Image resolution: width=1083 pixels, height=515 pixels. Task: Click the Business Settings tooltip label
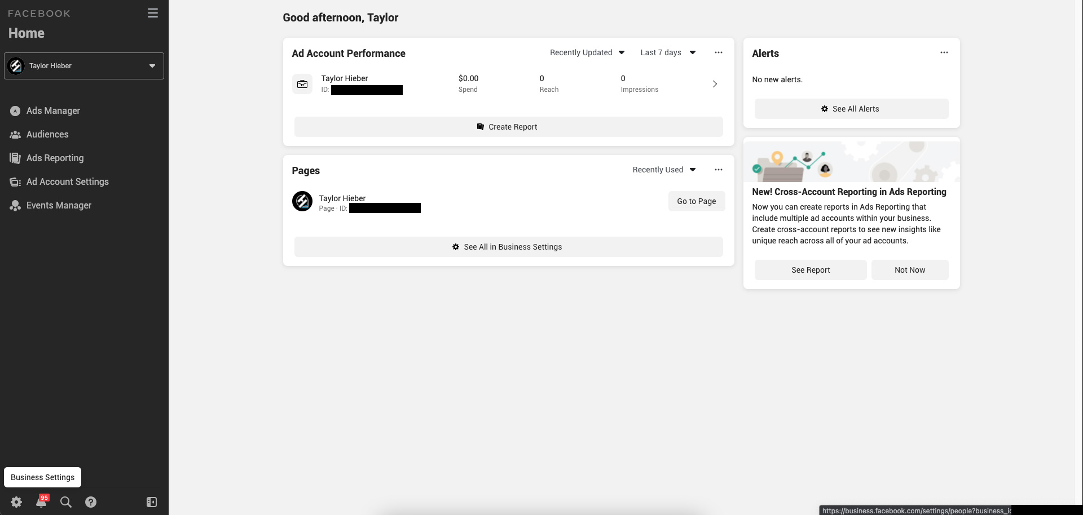point(43,477)
